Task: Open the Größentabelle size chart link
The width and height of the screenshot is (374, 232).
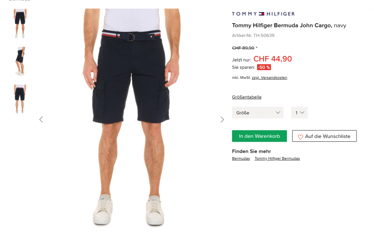Action: pos(247,97)
